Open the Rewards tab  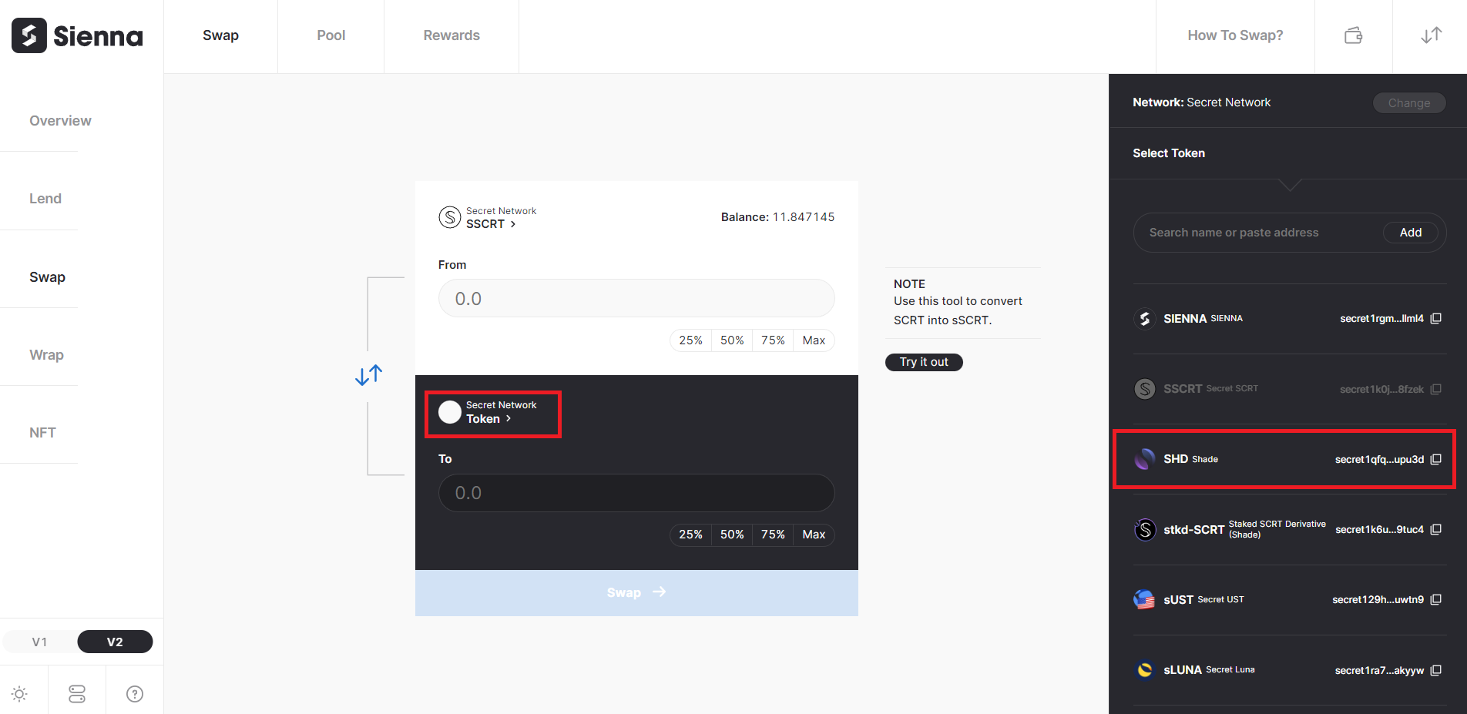point(452,35)
